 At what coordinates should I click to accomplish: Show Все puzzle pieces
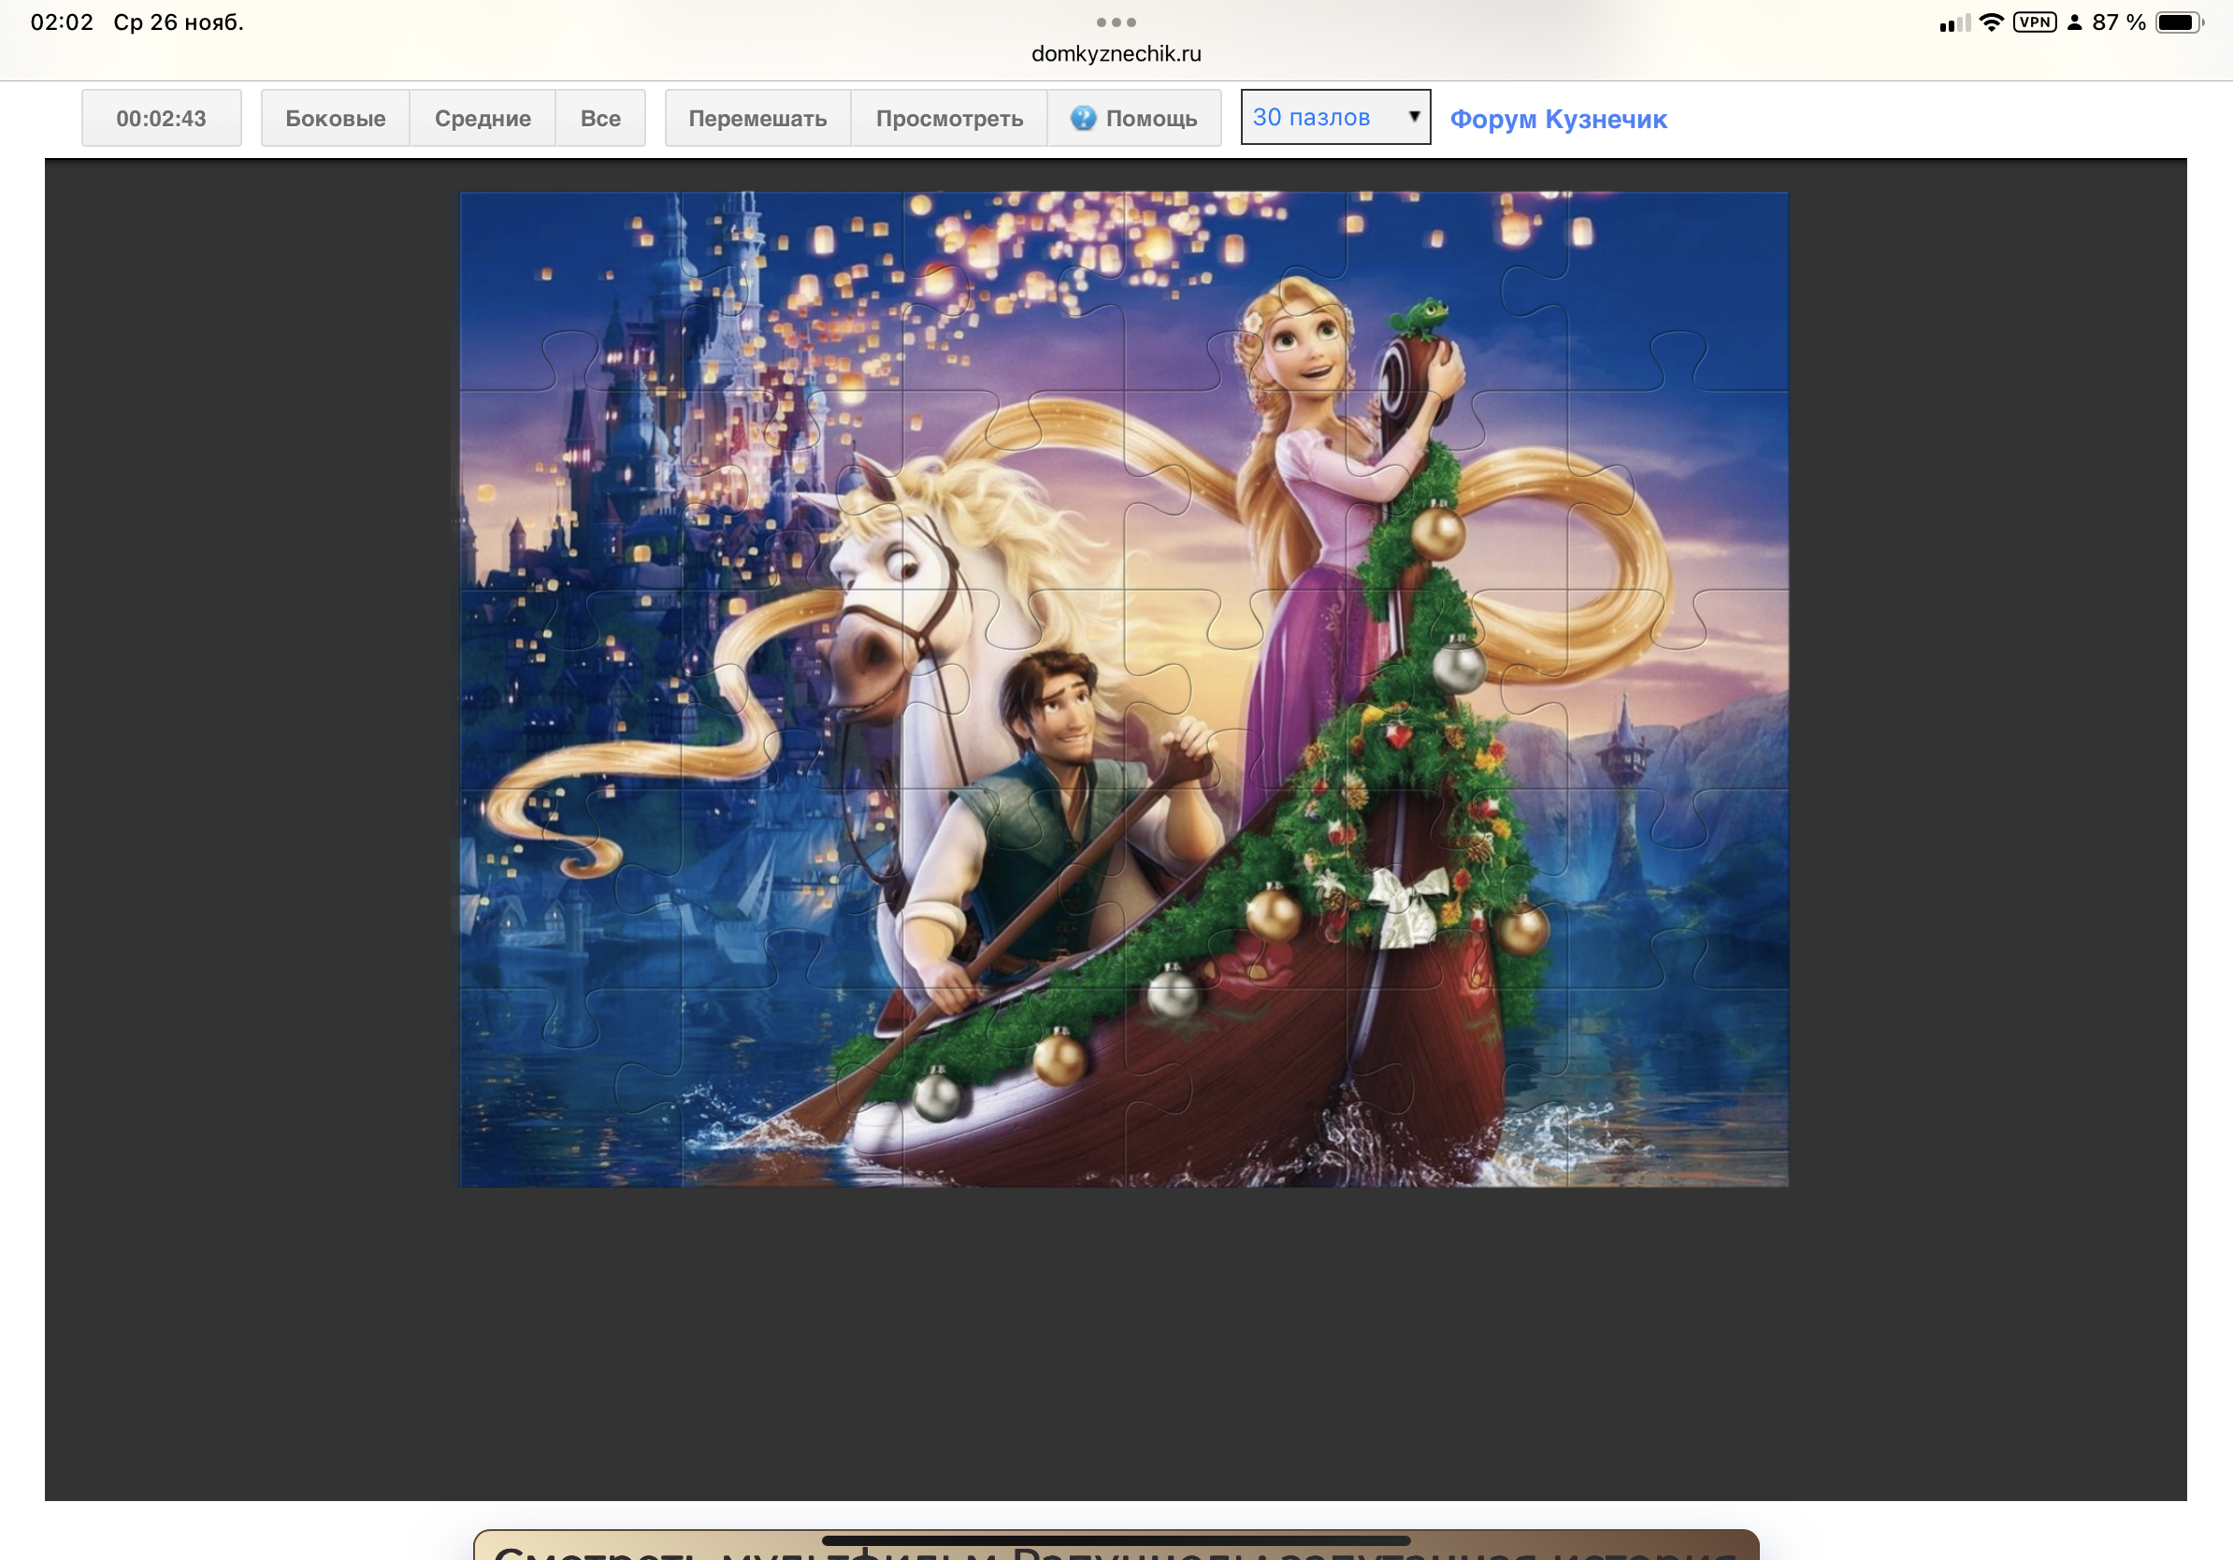click(600, 118)
